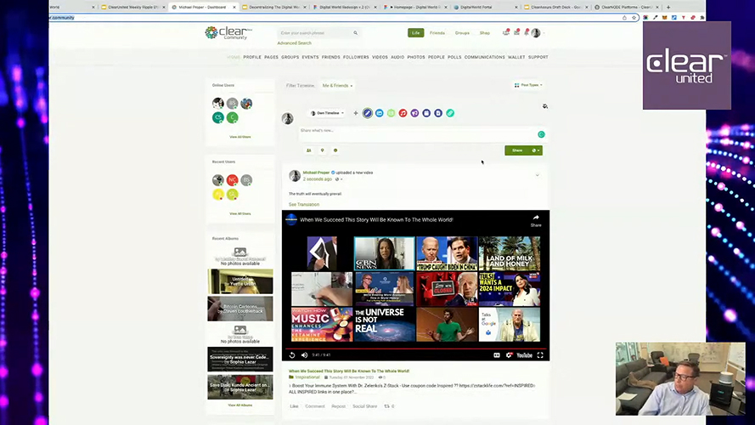Click the location pin icon below the post box
Viewport: 755px width, 425px height.
pyautogui.click(x=322, y=150)
